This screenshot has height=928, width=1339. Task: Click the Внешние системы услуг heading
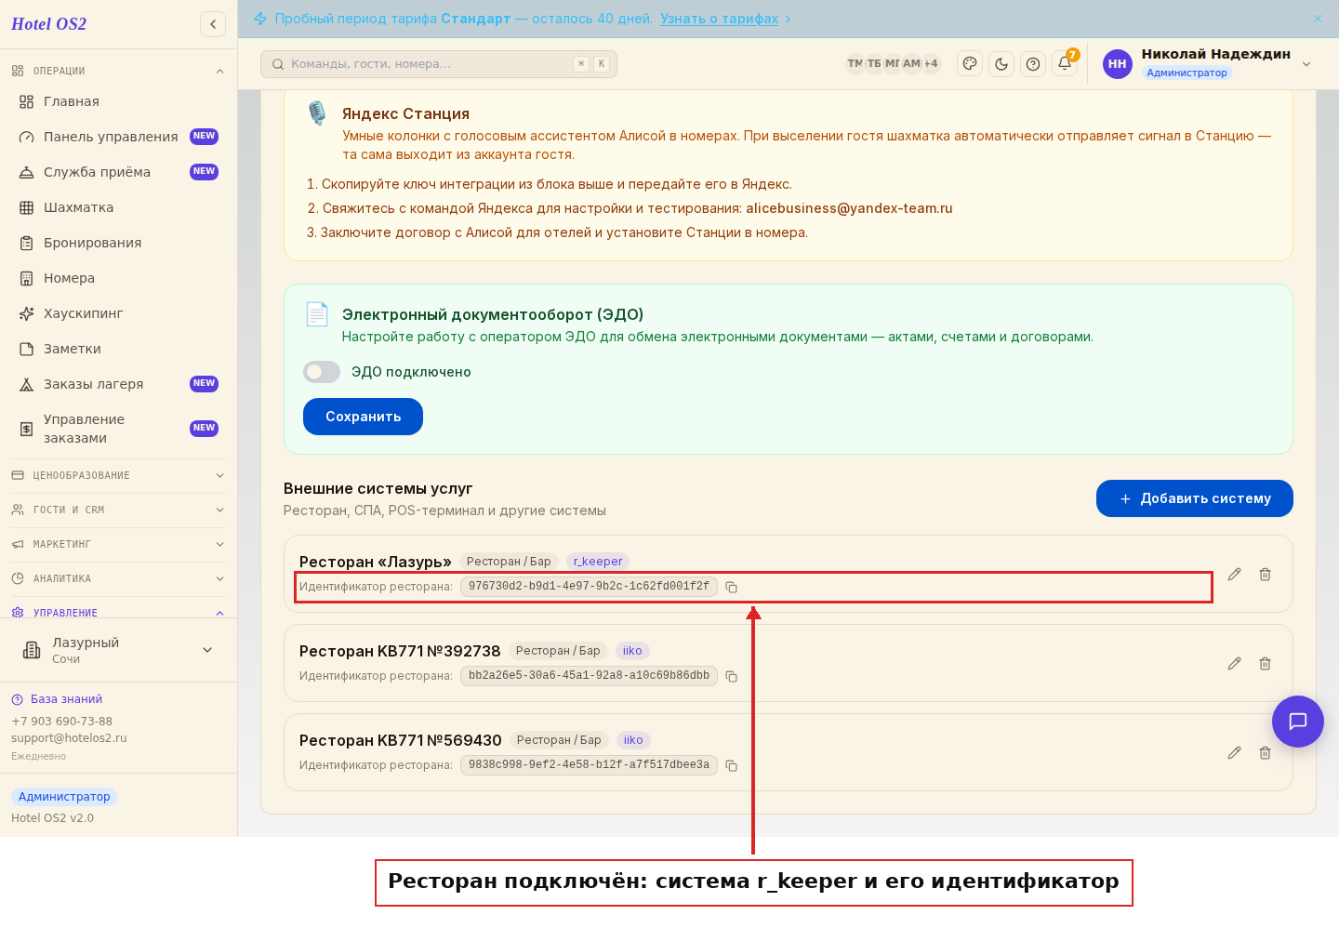(x=378, y=488)
